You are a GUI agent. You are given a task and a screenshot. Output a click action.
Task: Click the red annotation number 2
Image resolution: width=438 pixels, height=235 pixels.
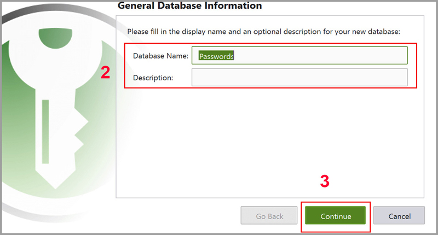point(106,73)
